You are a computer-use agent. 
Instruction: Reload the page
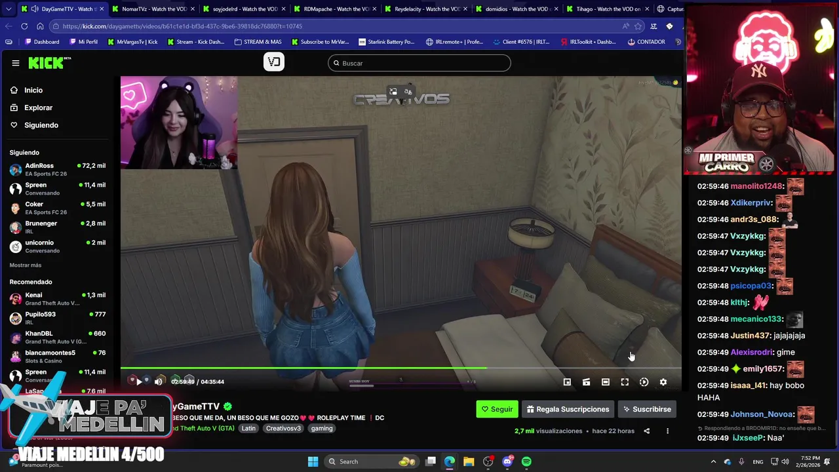(24, 26)
